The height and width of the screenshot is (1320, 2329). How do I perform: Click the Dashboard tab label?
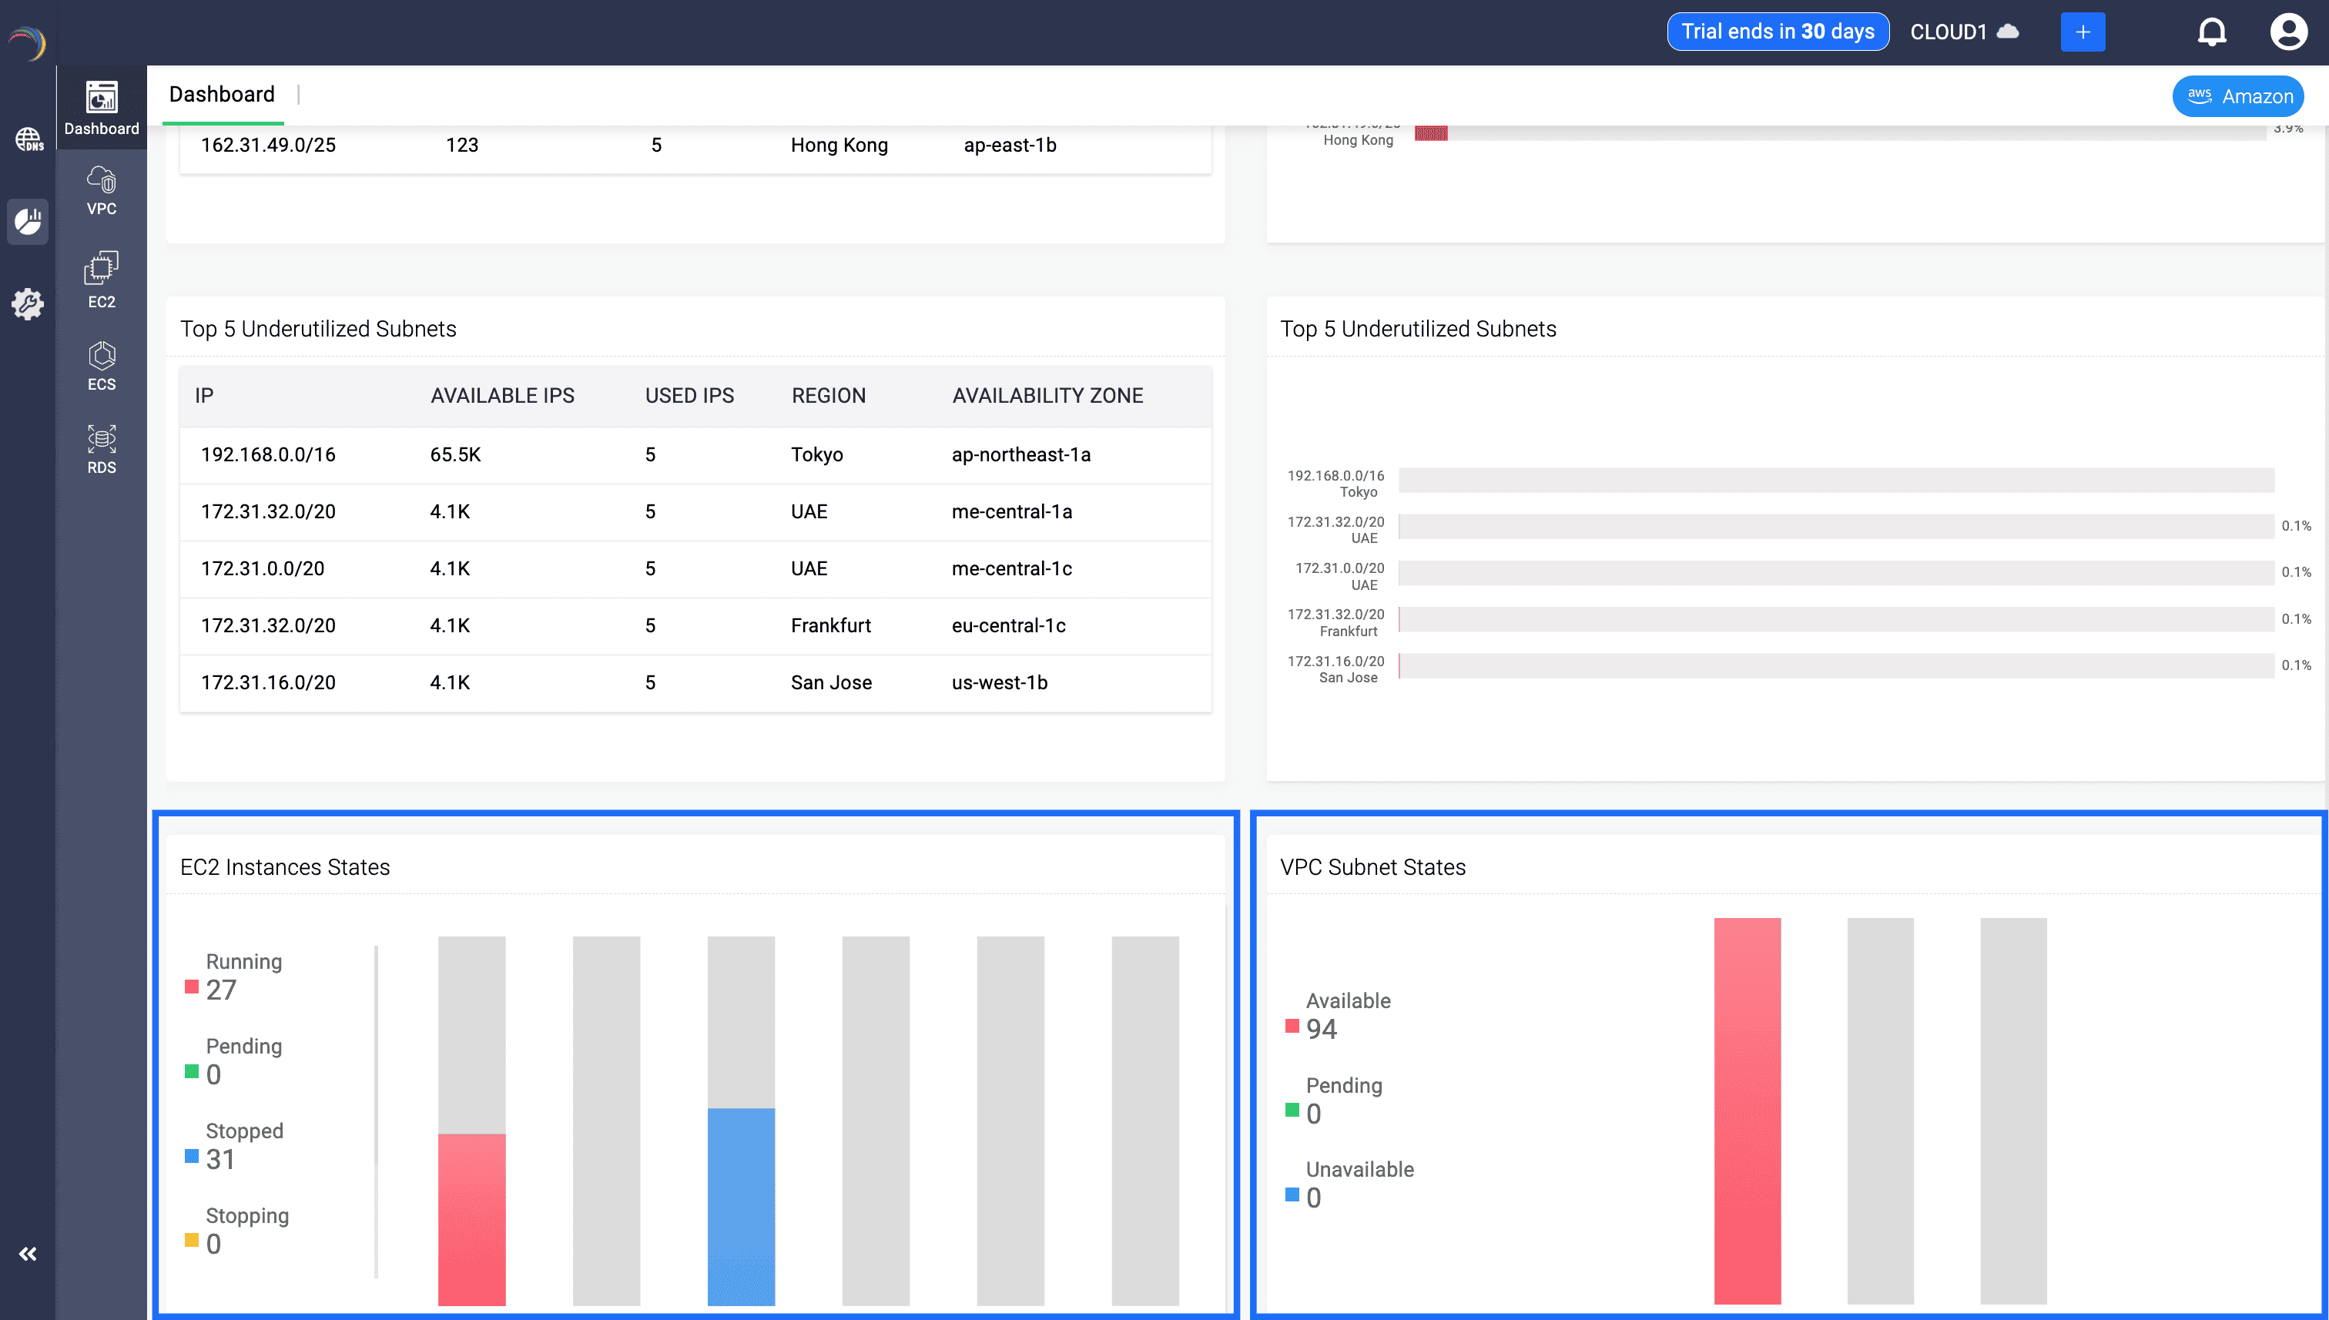point(222,94)
